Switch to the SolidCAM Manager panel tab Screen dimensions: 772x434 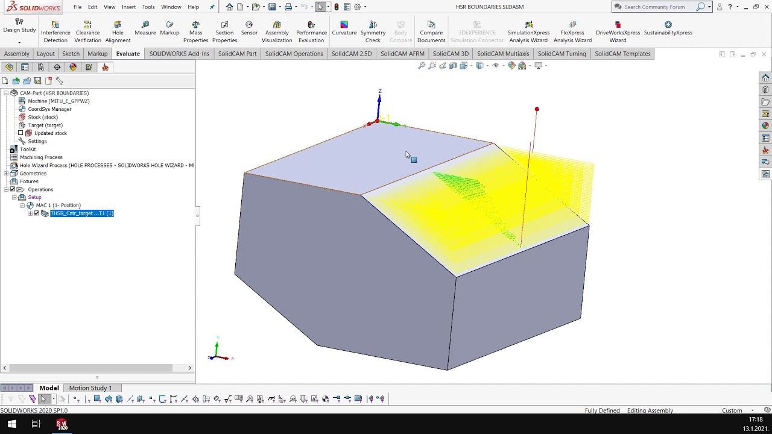[x=105, y=67]
